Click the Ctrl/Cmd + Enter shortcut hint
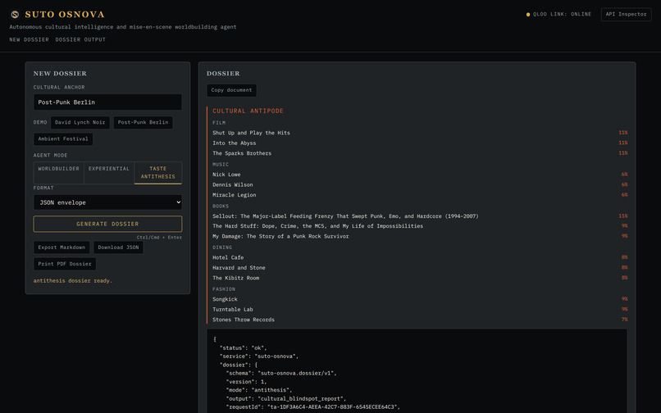Viewport: 661px width, 413px height. click(x=159, y=238)
